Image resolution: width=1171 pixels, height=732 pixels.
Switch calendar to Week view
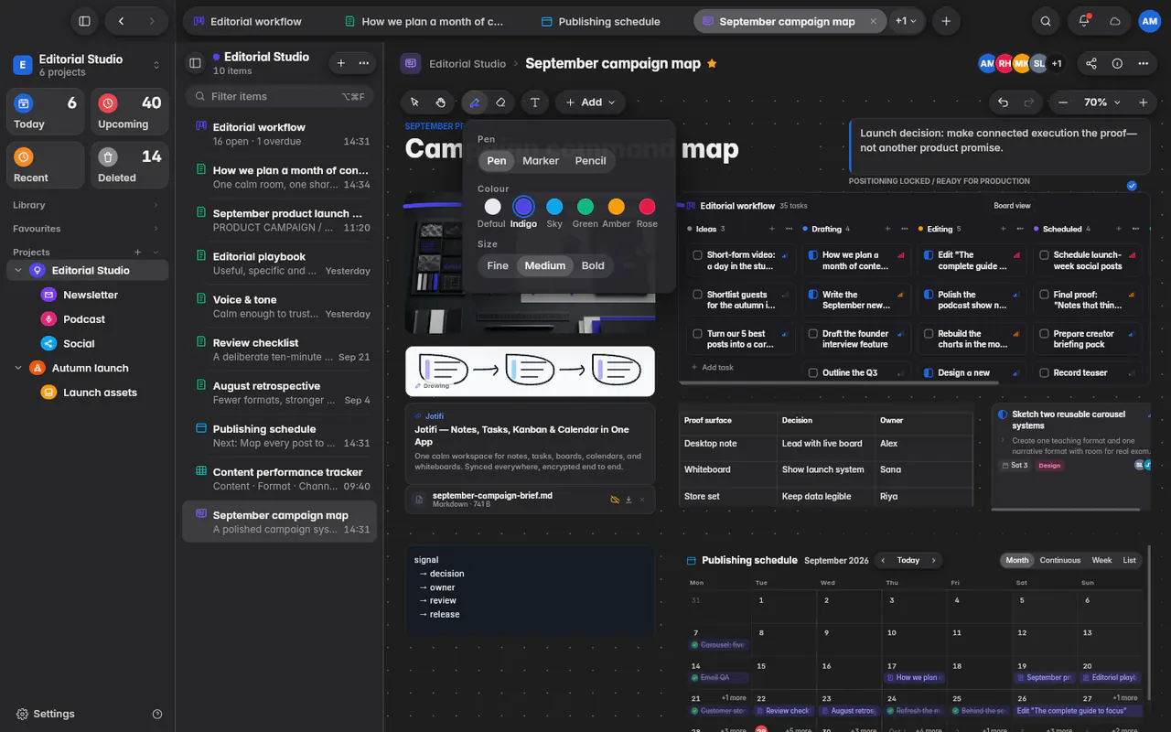1101,560
